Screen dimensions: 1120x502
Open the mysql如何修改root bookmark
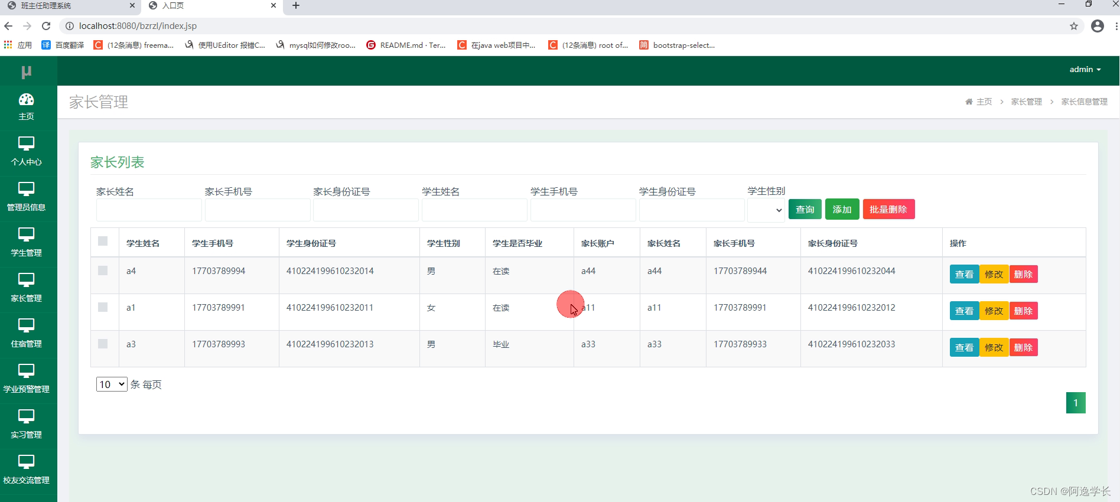pyautogui.click(x=315, y=45)
